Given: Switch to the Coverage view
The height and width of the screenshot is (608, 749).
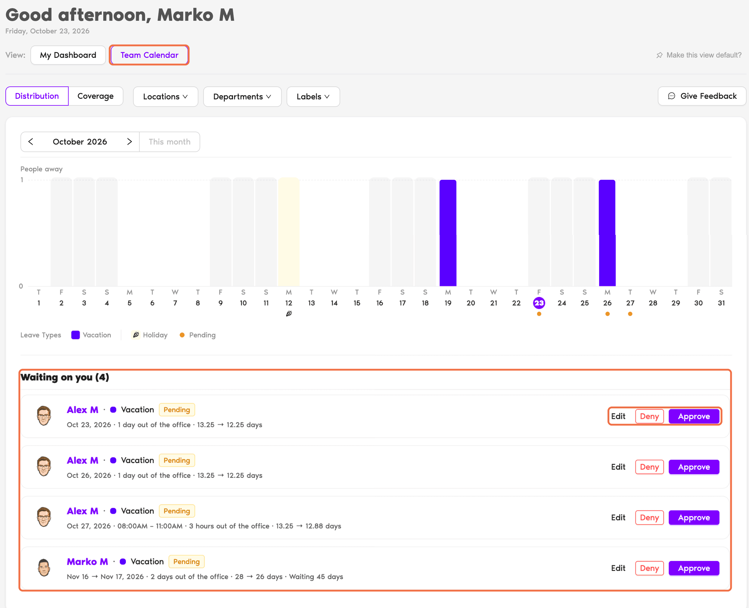Looking at the screenshot, I should 96,96.
